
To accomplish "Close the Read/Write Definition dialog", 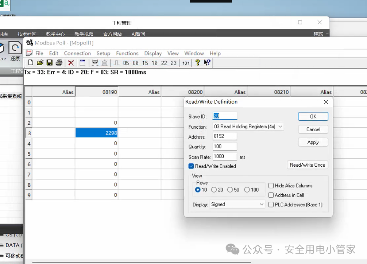I will click(326, 102).
